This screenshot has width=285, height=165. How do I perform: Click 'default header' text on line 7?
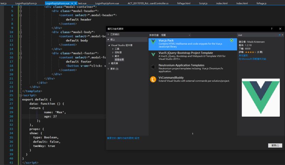pyautogui.click(x=78, y=20)
